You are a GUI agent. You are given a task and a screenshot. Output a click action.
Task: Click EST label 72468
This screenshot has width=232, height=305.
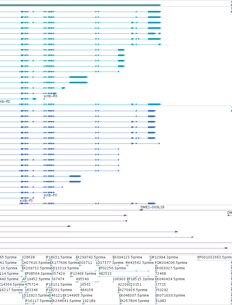(161, 274)
